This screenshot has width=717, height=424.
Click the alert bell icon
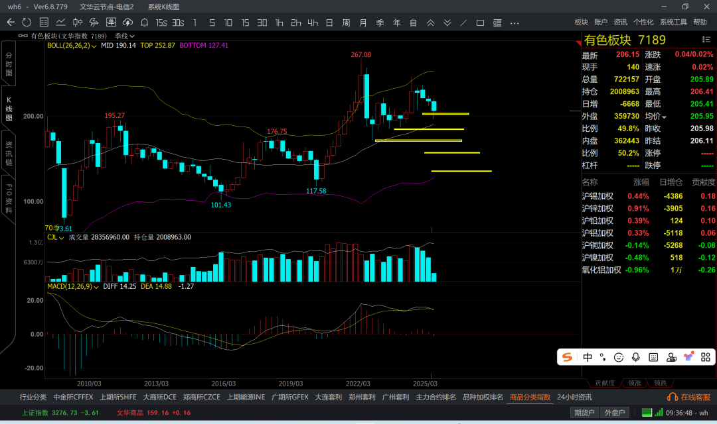[145, 23]
